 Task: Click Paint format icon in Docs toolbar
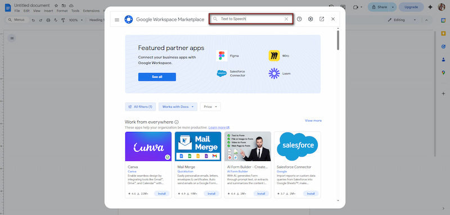63,20
